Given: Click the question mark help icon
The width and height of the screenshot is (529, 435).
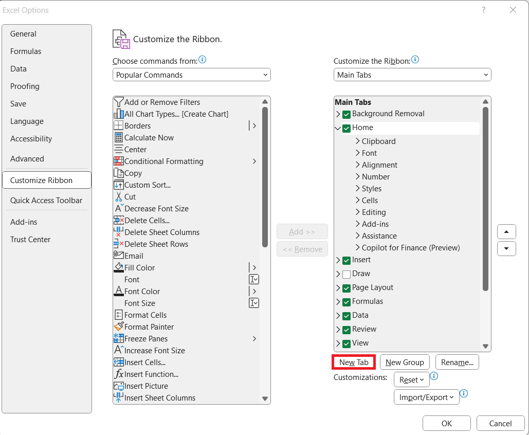Looking at the screenshot, I should (x=483, y=10).
